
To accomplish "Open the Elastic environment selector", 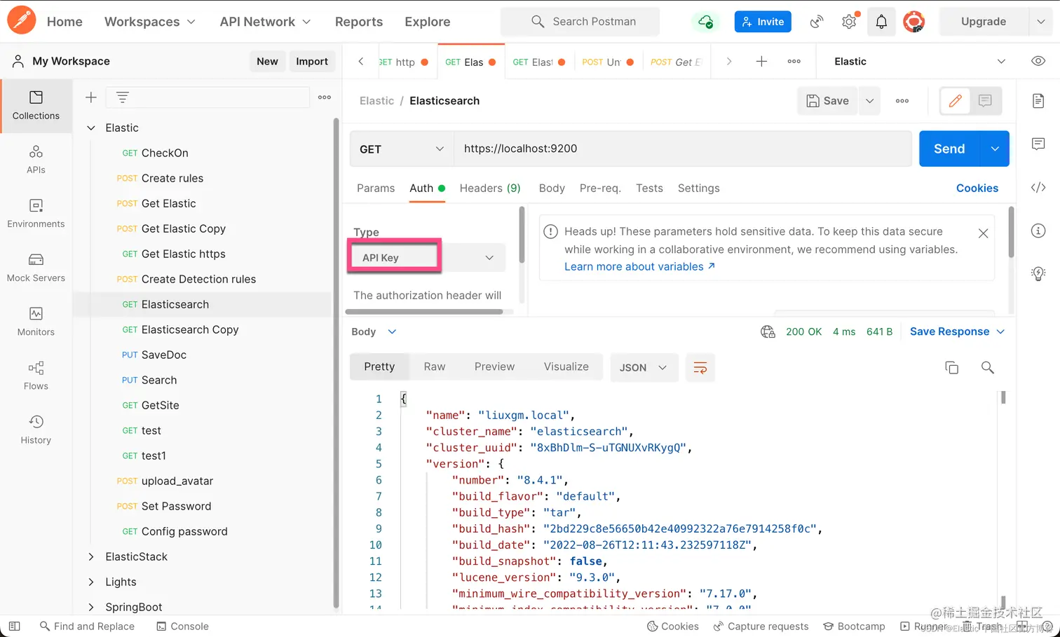I will pyautogui.click(x=920, y=62).
